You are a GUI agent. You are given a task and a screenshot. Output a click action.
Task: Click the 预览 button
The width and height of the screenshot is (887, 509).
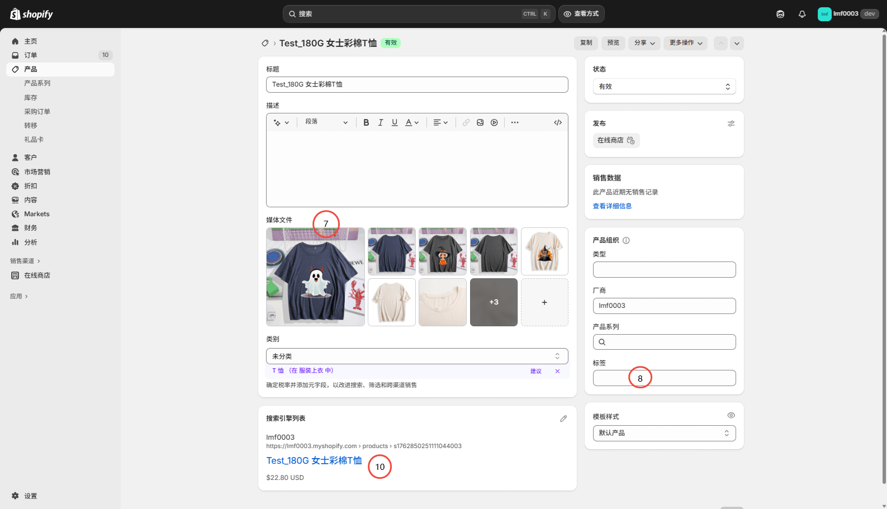(613, 43)
